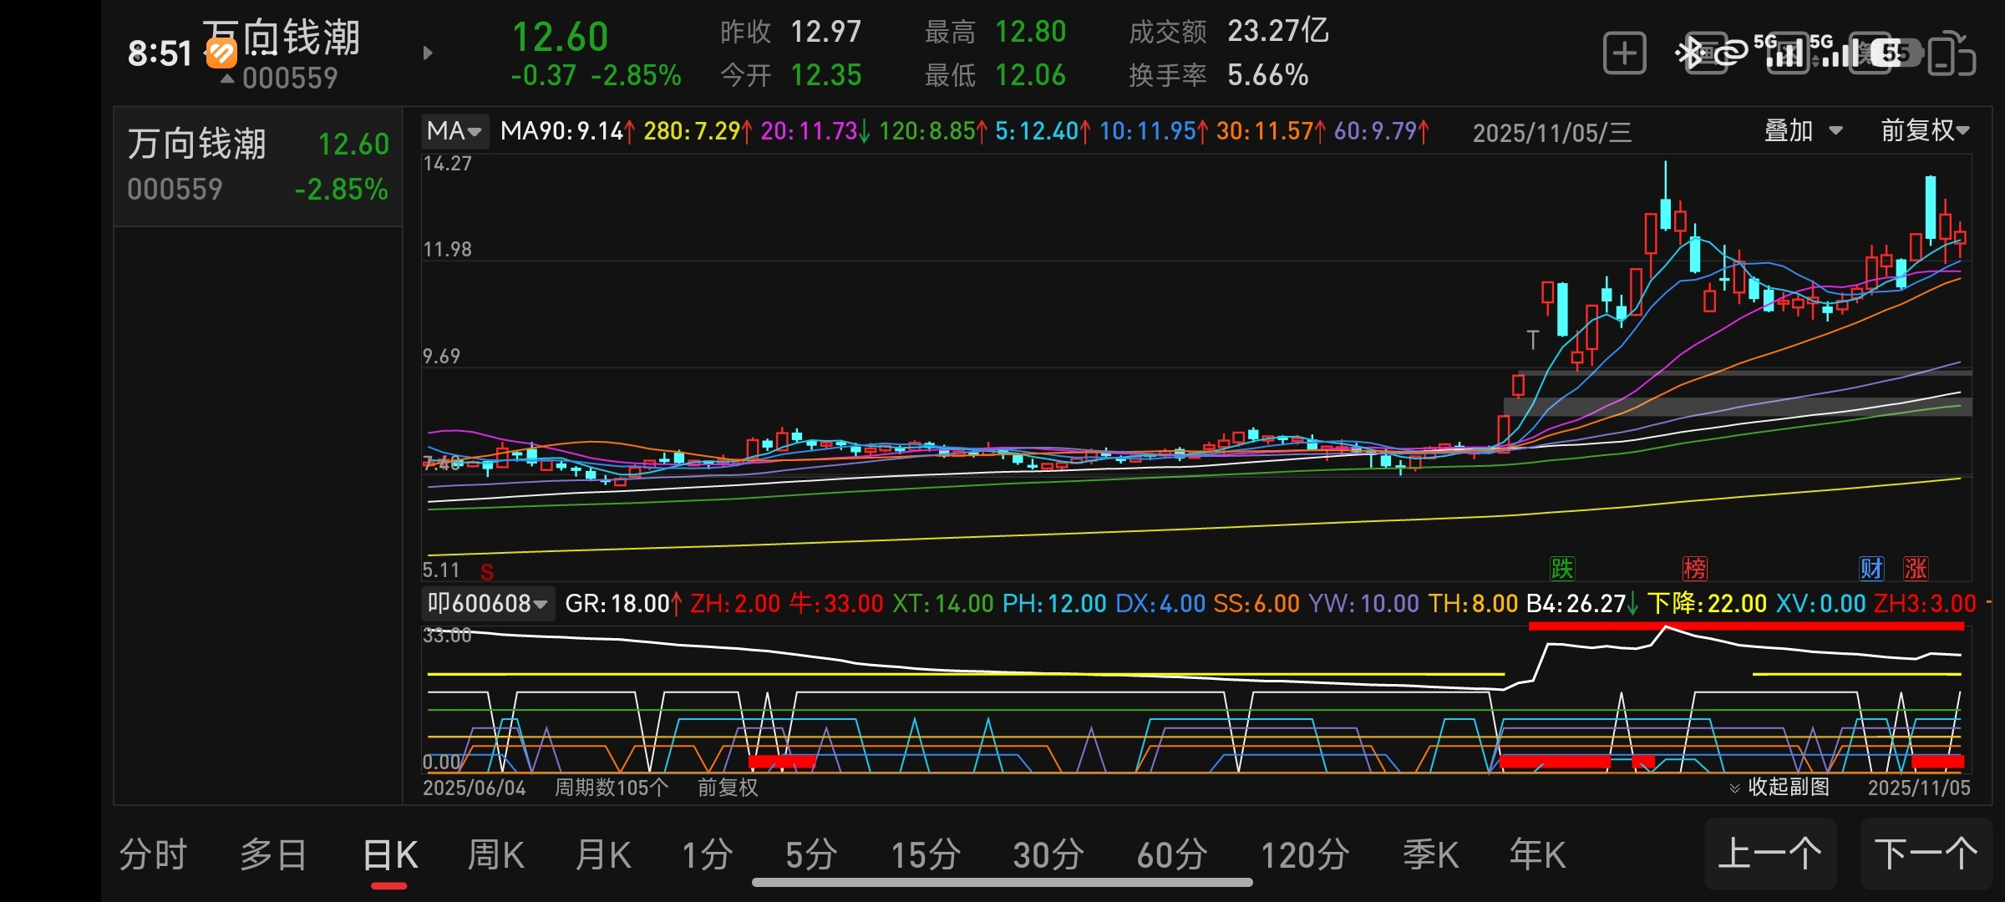Click the red S marker on chart
This screenshot has height=902, width=2005.
487,572
